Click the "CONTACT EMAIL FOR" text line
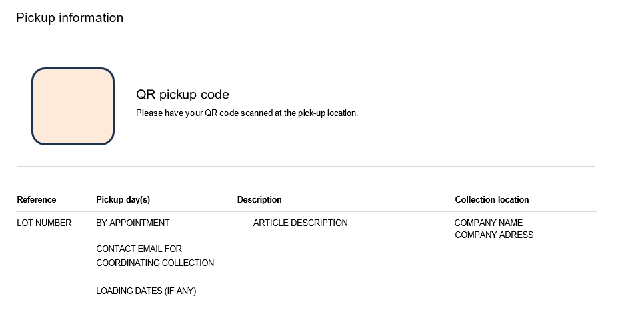The width and height of the screenshot is (618, 320). pyautogui.click(x=139, y=249)
